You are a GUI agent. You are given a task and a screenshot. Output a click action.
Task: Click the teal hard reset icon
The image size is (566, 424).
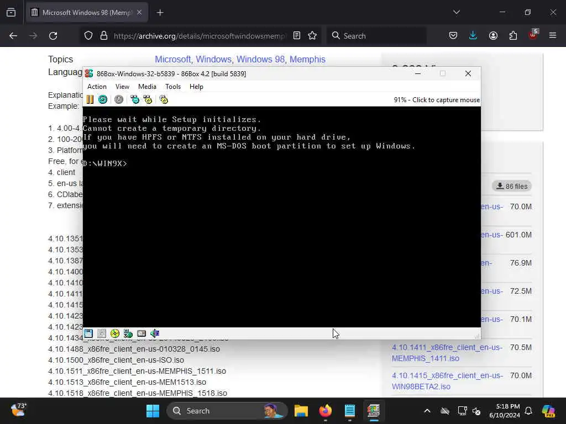tap(103, 99)
